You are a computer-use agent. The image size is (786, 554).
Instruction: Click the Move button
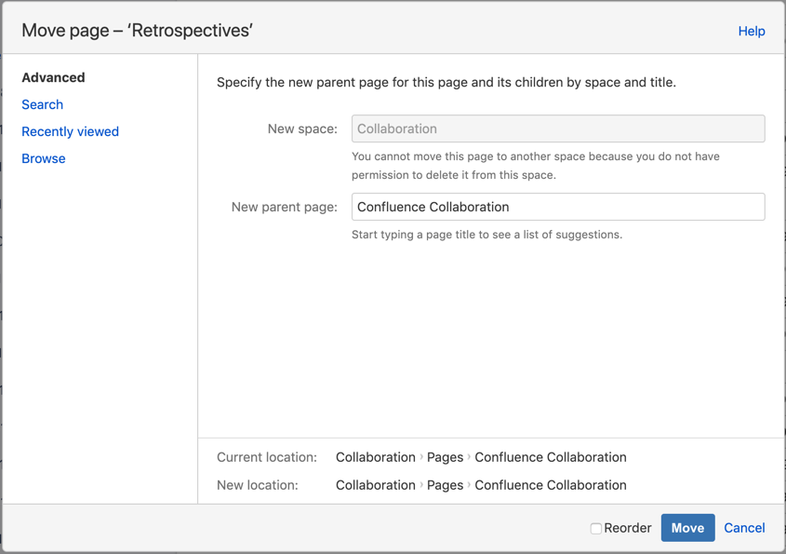[687, 528]
